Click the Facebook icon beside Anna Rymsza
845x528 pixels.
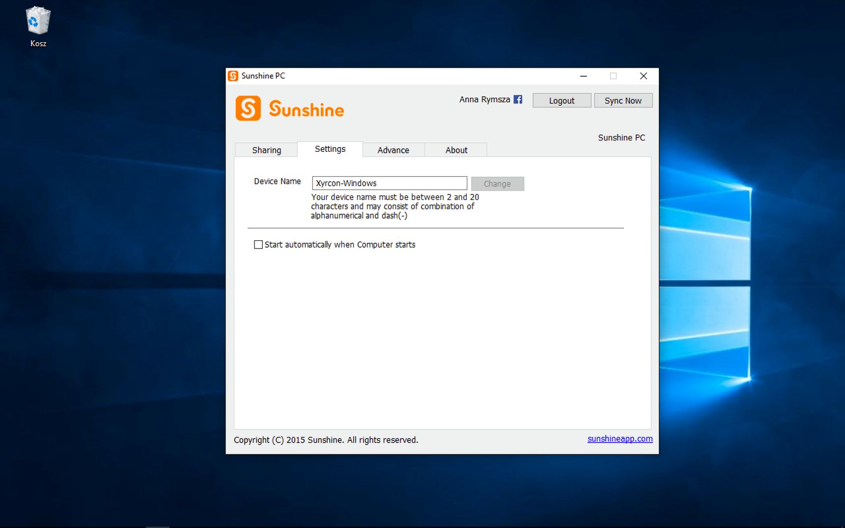[518, 99]
